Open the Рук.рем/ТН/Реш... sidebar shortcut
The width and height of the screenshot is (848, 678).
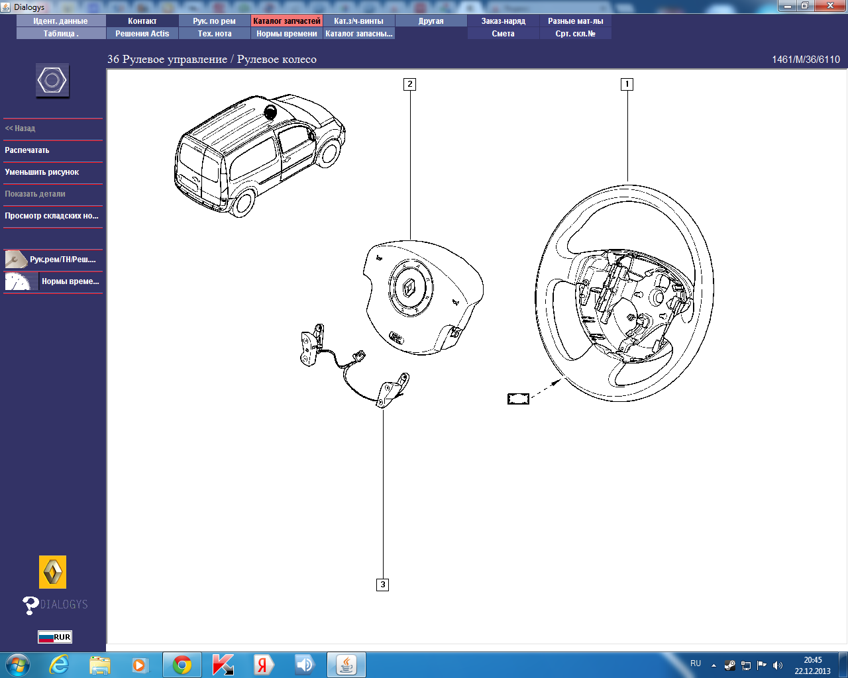tap(53, 260)
